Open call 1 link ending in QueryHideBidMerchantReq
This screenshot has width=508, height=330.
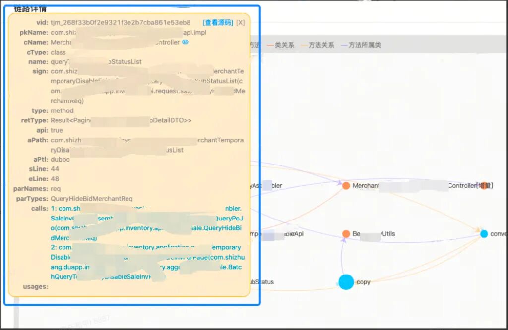146,223
